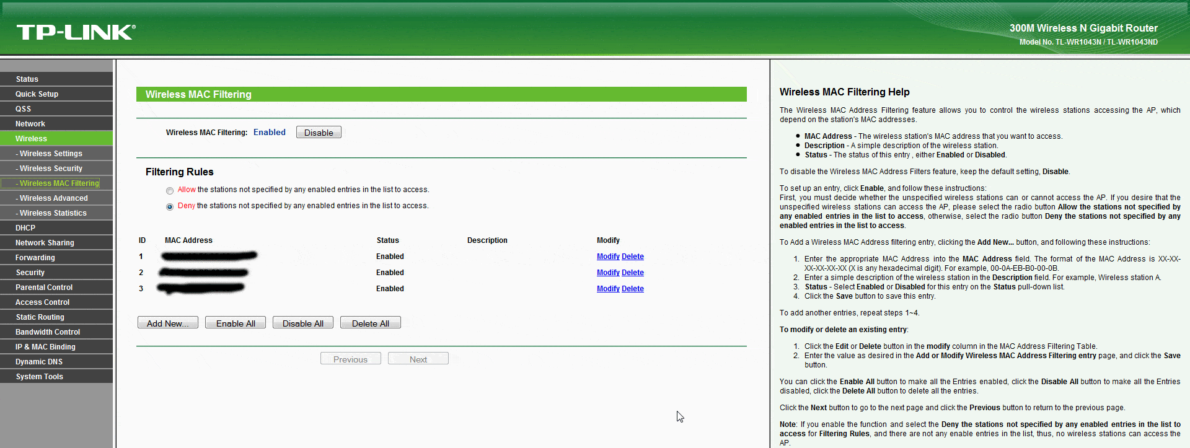Click Delete All entries button

pyautogui.click(x=370, y=323)
